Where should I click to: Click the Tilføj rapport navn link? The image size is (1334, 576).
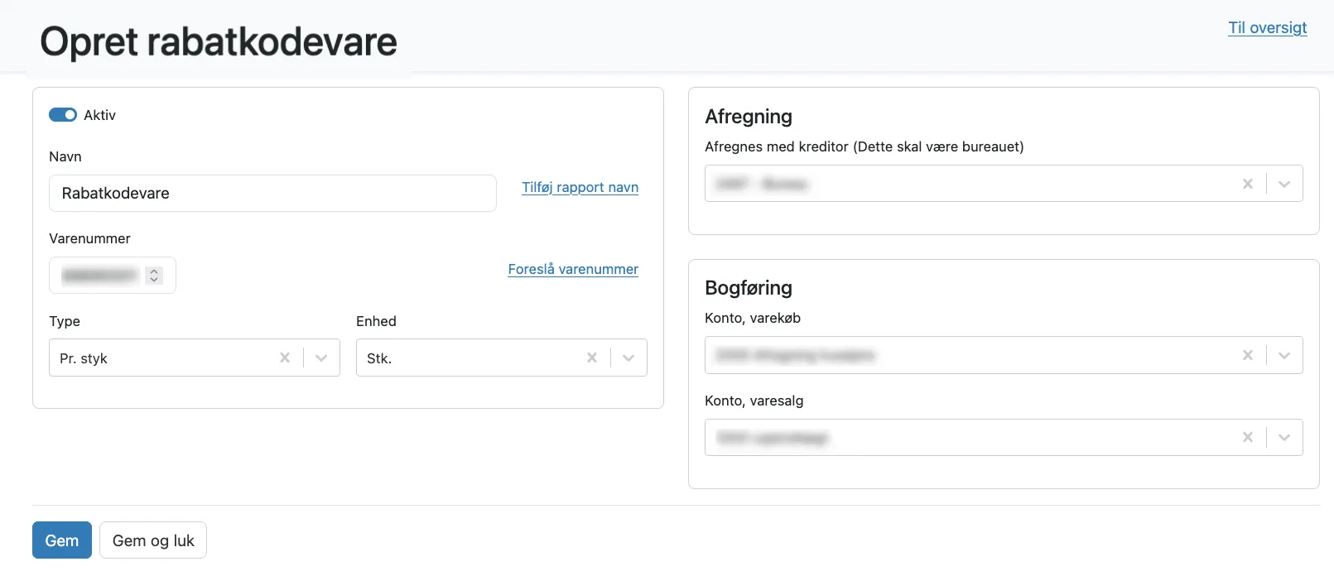580,187
